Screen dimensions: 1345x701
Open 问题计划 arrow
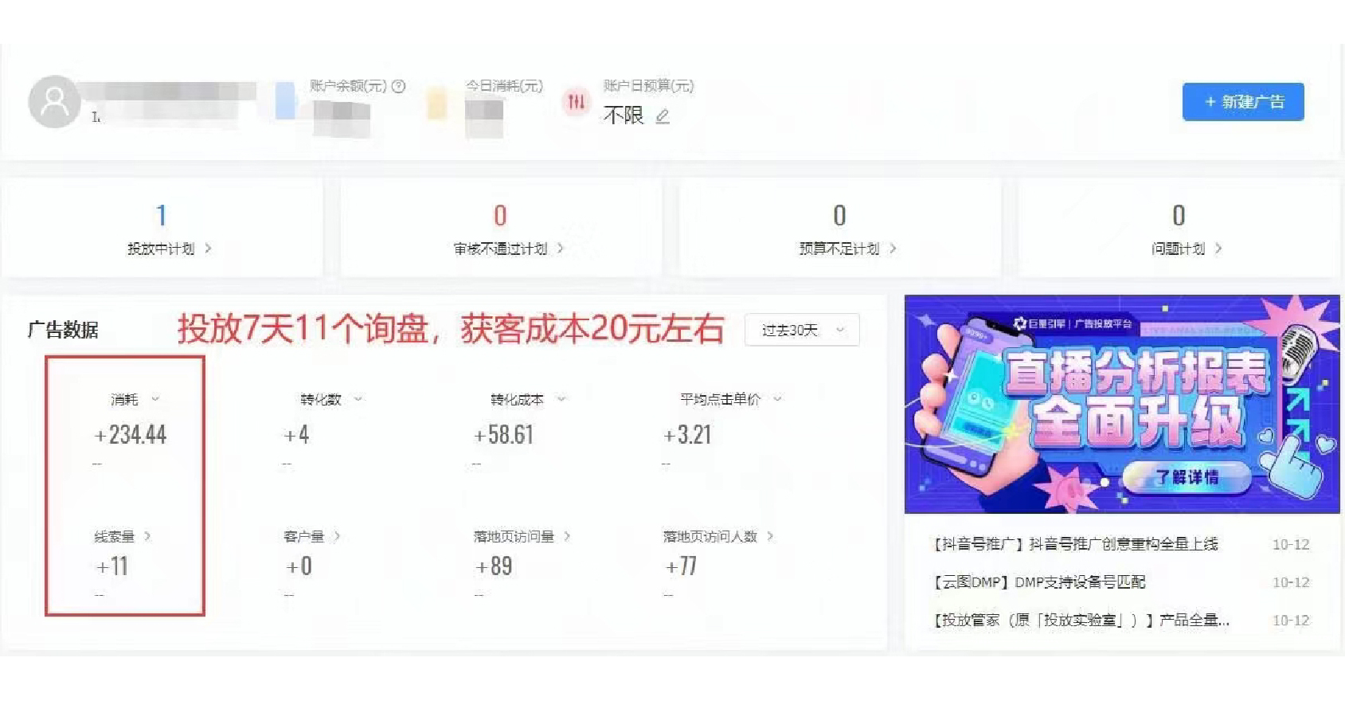[x=1218, y=249]
